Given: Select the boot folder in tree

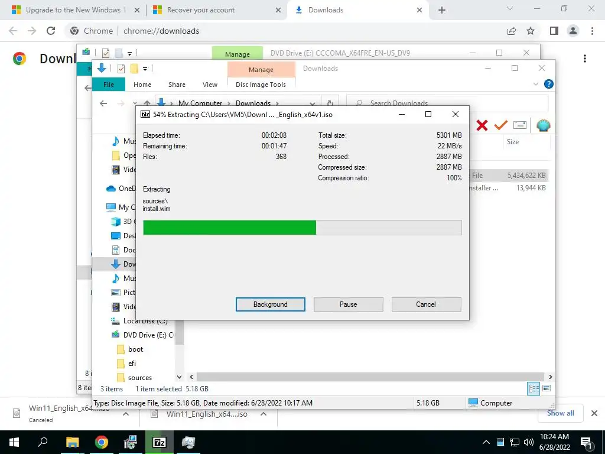Looking at the screenshot, I should (135, 349).
